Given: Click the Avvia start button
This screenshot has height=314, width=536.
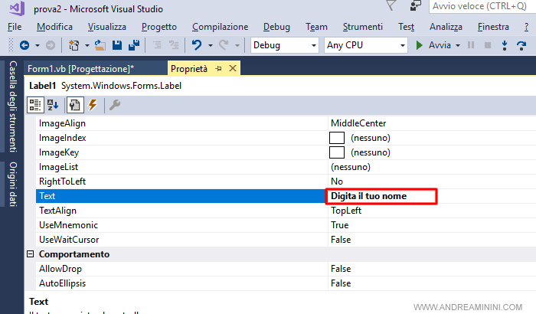Looking at the screenshot, I should (433, 45).
